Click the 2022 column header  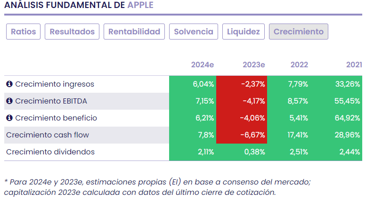coord(299,65)
